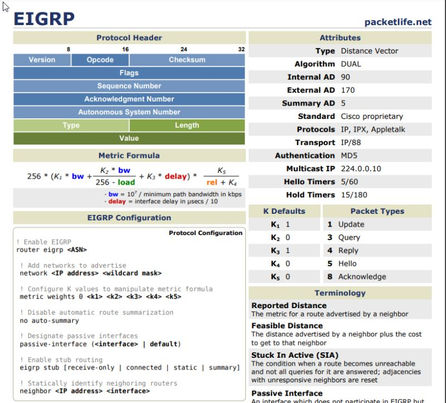Select the EIGRP Configuration heading
This screenshot has width=446, height=403.
coord(129,218)
